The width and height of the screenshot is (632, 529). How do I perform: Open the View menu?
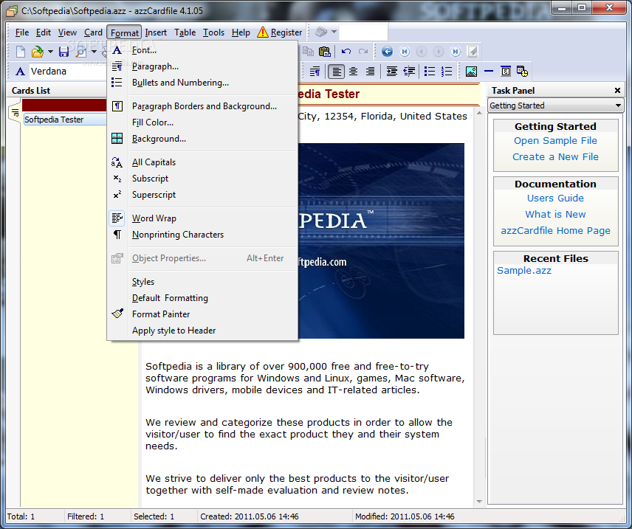coord(67,32)
